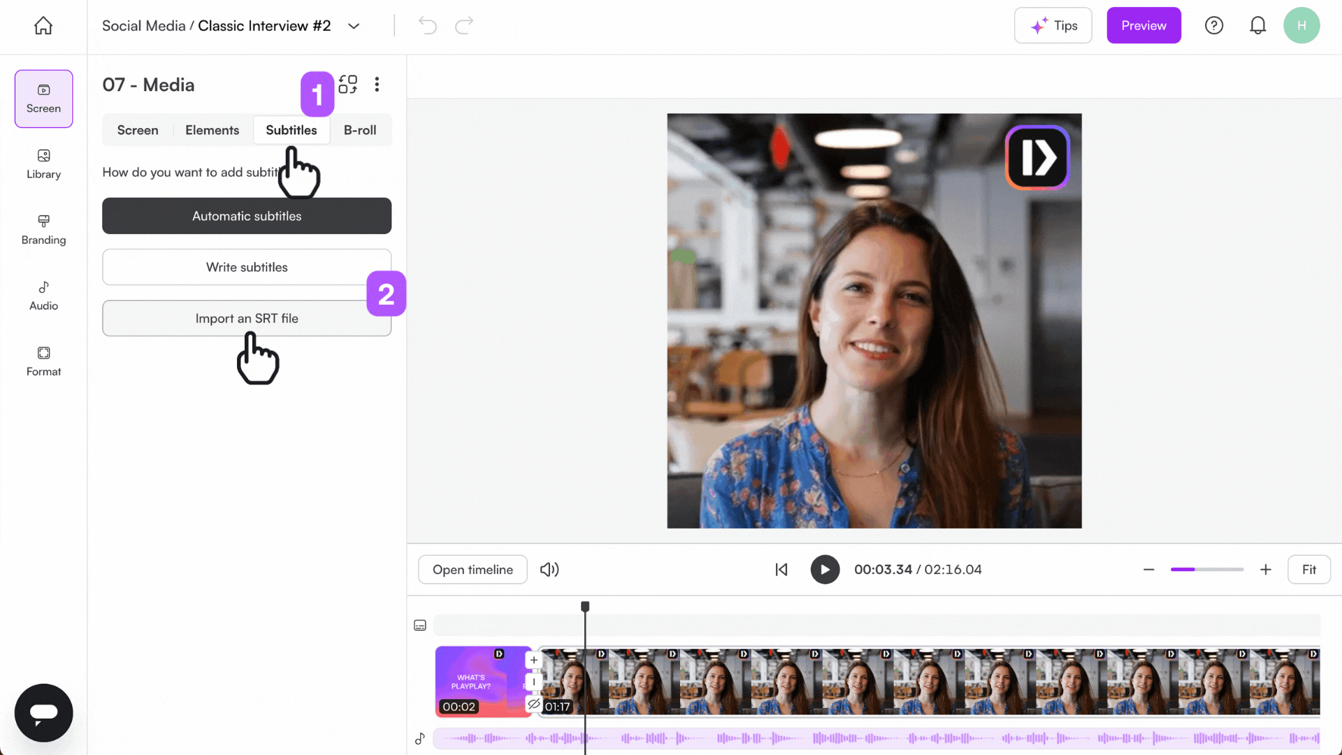
Task: Open the Library panel from the sidebar
Action: [43, 164]
